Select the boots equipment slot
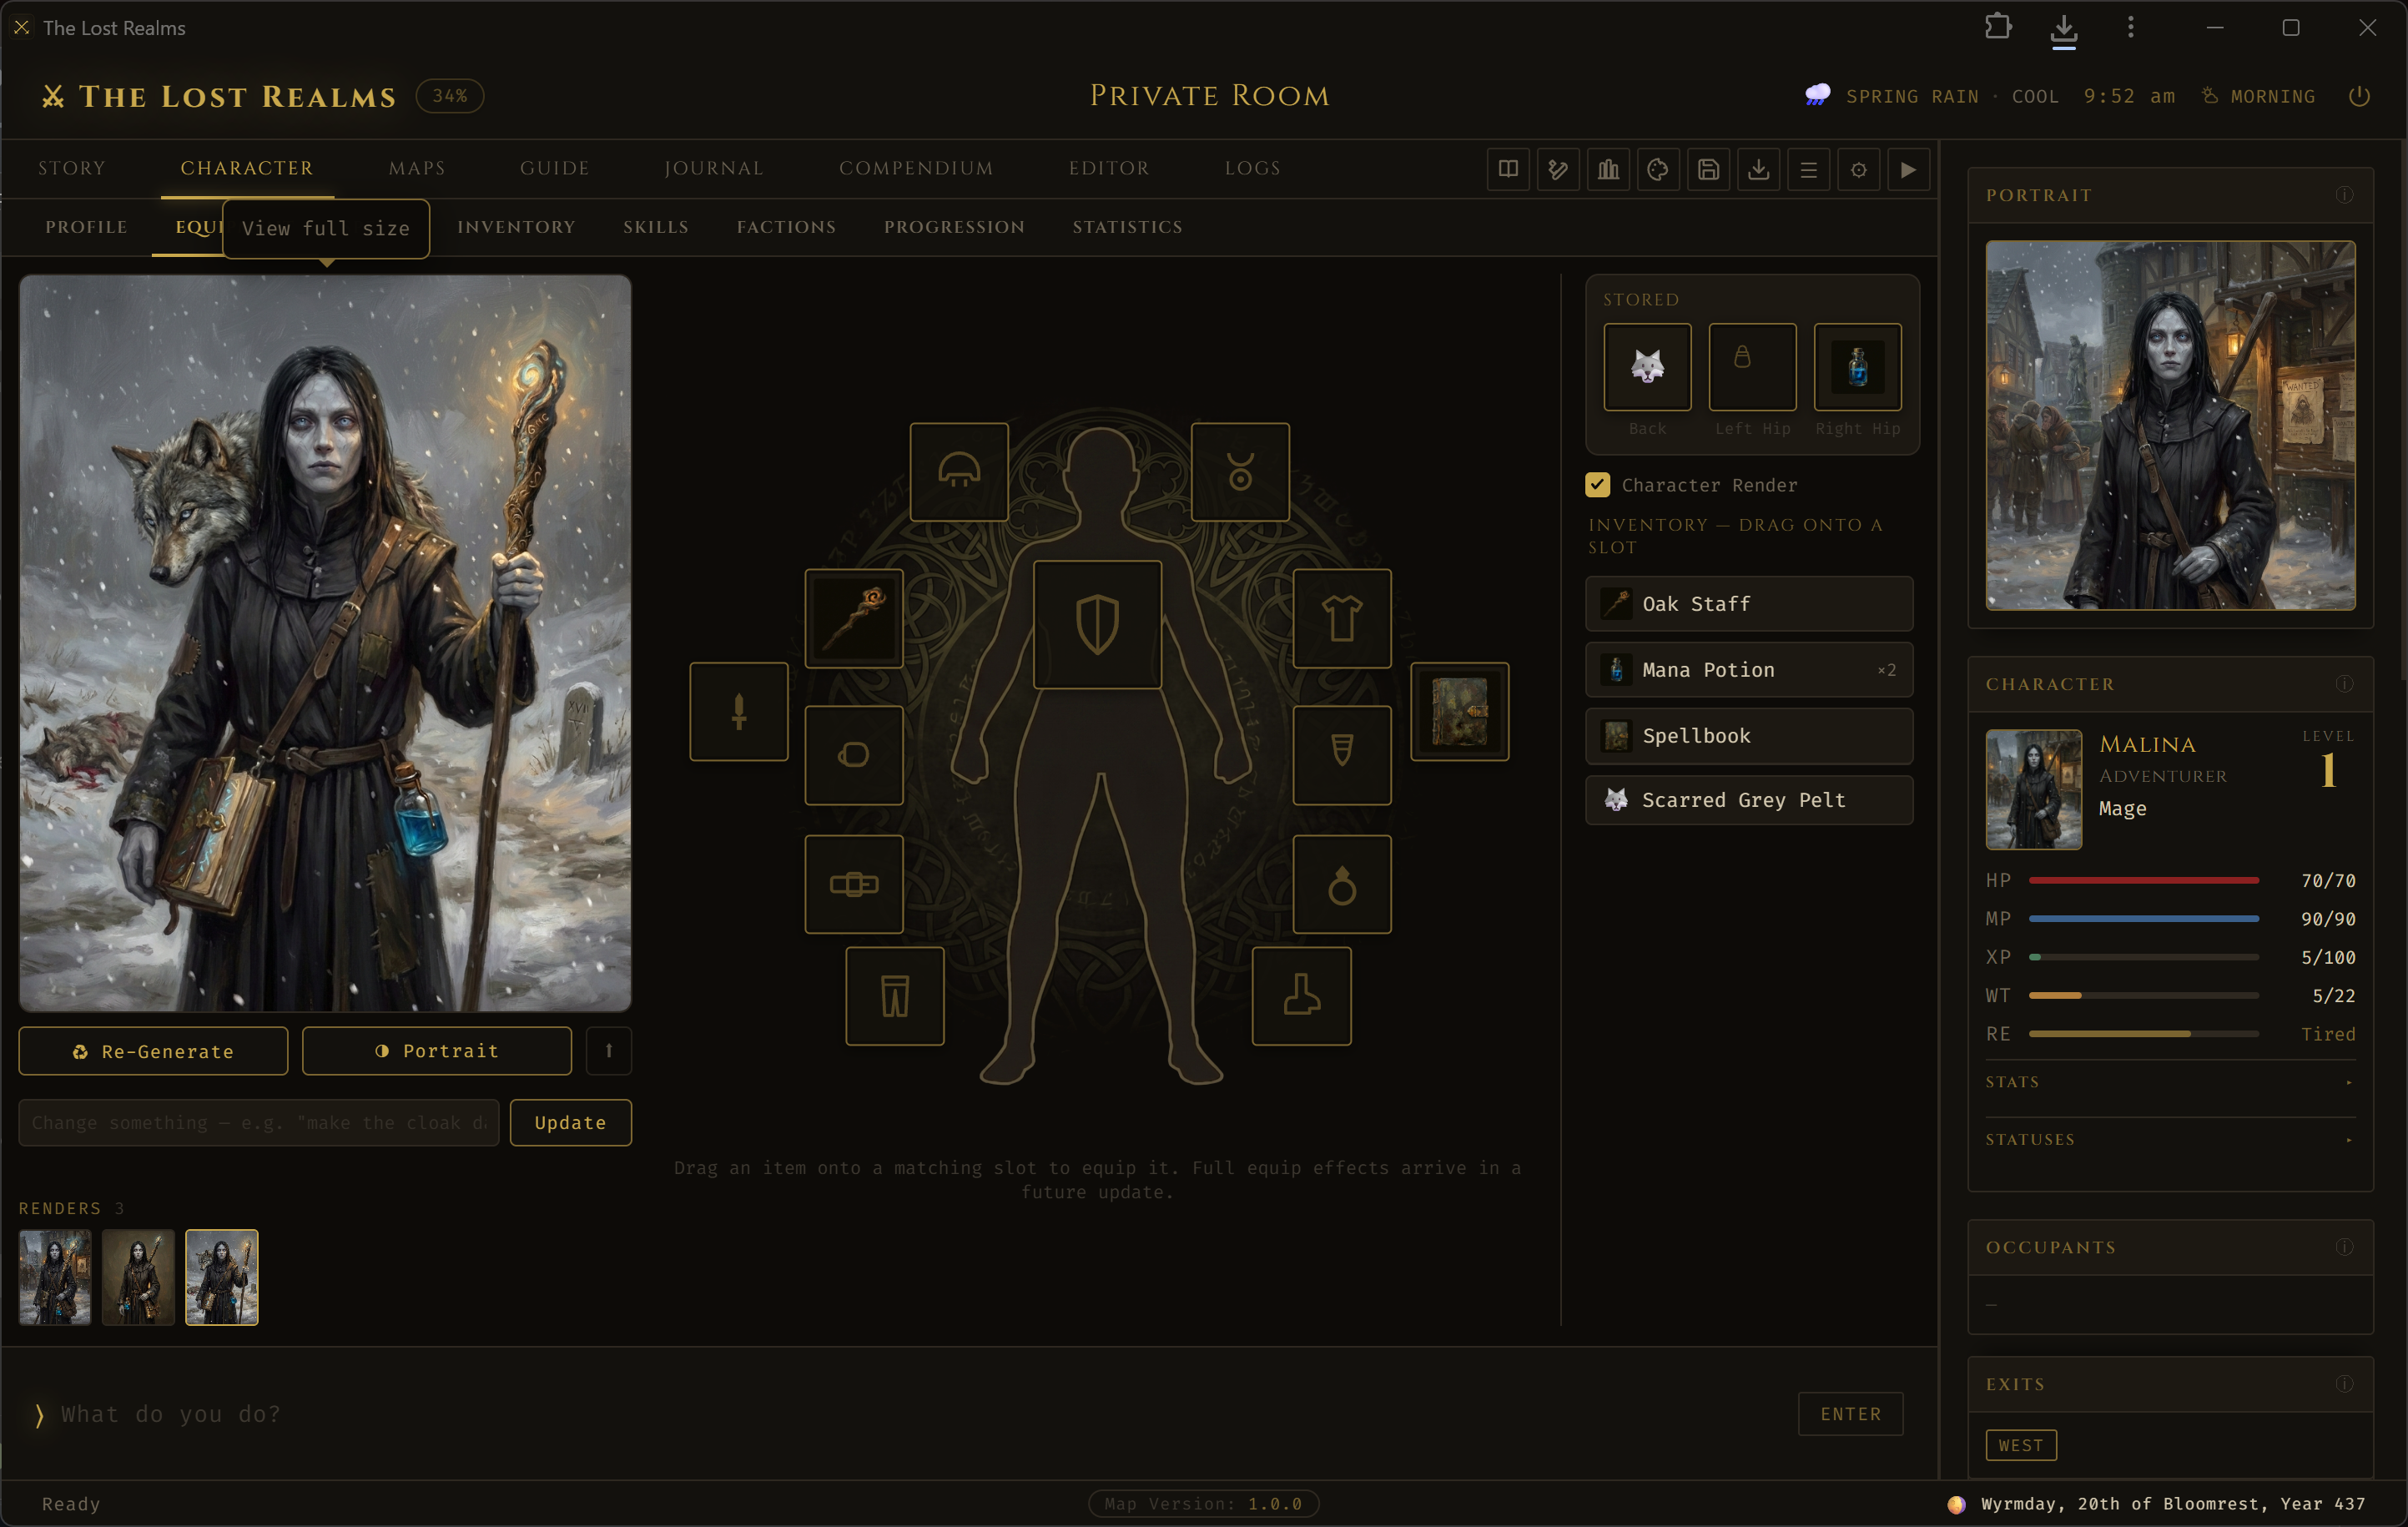The height and width of the screenshot is (1527, 2408). click(x=1301, y=995)
